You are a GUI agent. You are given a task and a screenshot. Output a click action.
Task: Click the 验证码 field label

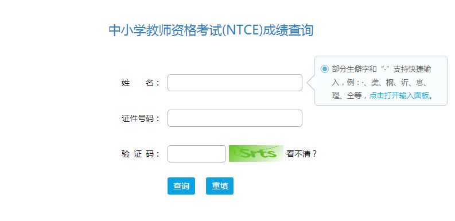coord(141,154)
